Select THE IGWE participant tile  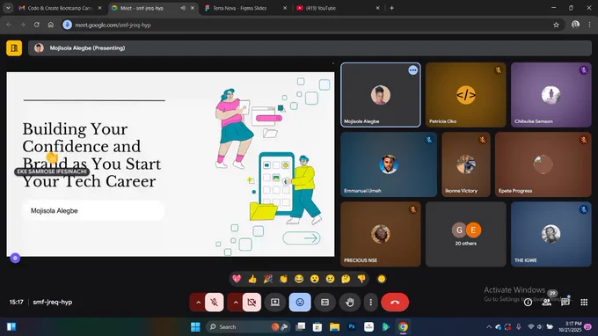click(x=551, y=234)
